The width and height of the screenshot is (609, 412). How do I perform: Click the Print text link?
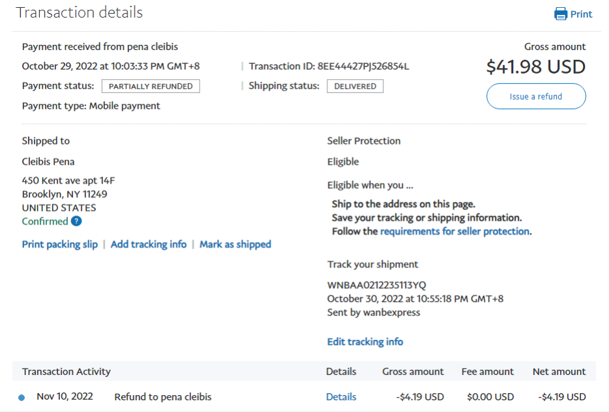[x=581, y=14]
